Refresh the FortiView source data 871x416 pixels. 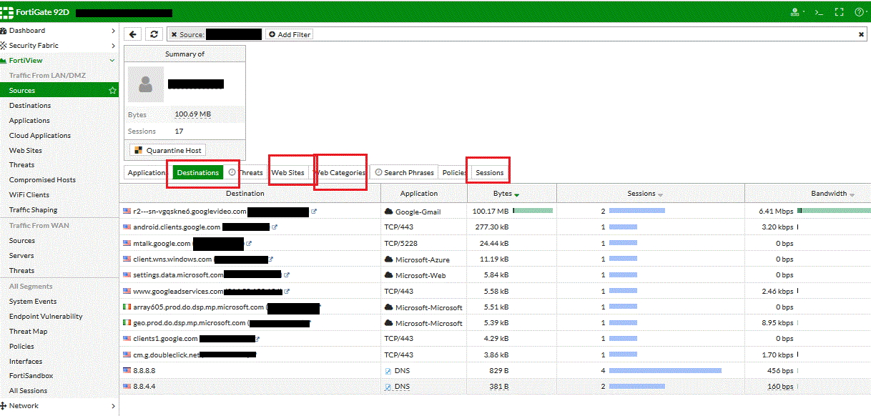pos(154,34)
